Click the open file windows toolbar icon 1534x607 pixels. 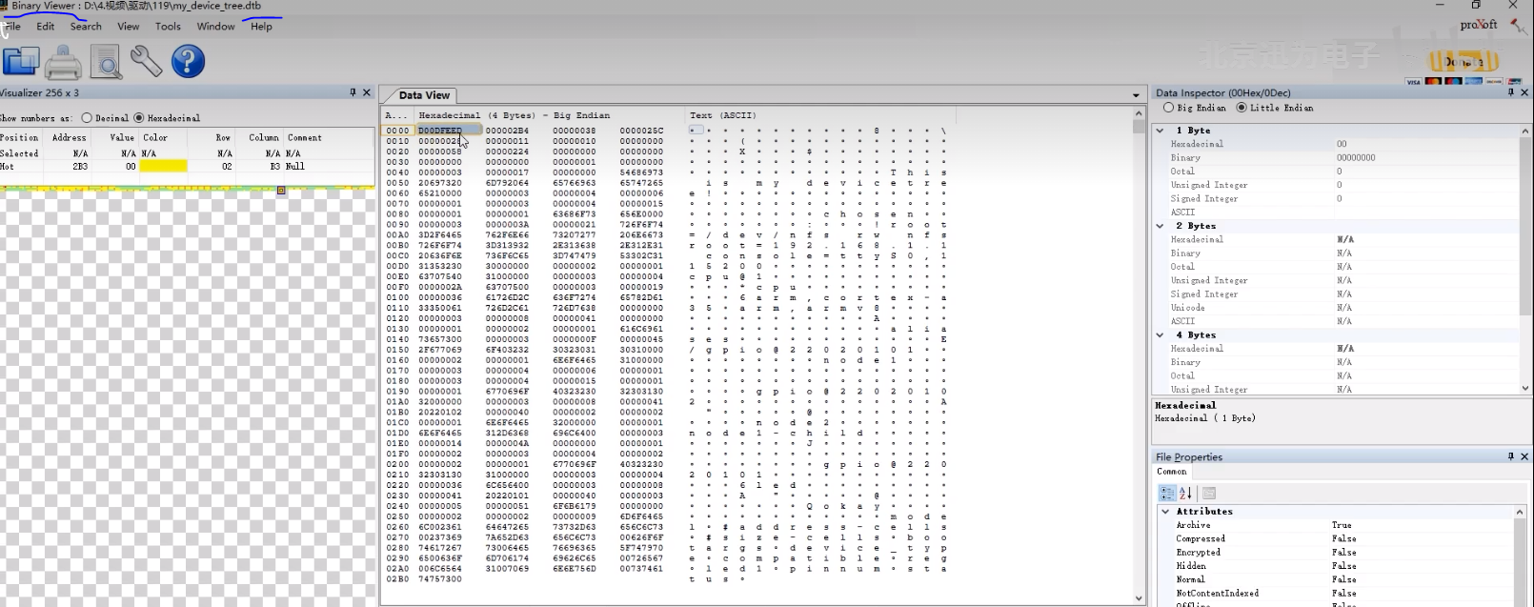[x=20, y=62]
